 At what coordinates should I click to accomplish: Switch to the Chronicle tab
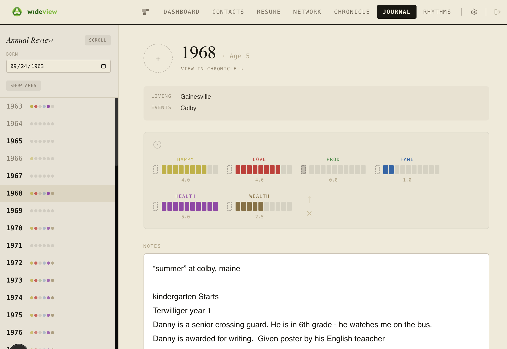(352, 12)
